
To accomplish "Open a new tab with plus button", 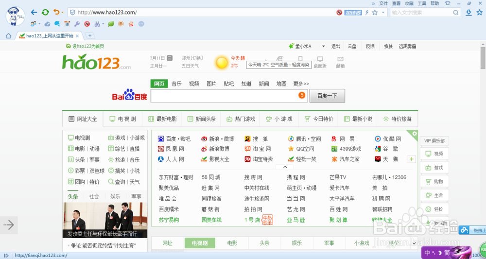I will 89,35.
